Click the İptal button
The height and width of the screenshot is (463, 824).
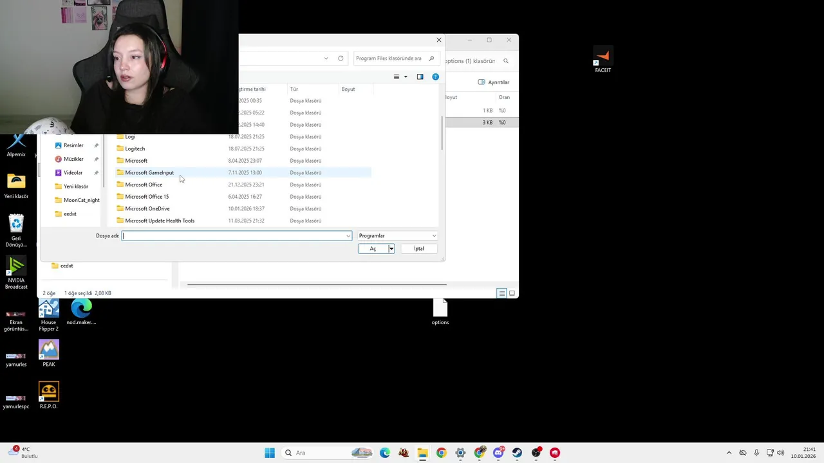pos(419,249)
